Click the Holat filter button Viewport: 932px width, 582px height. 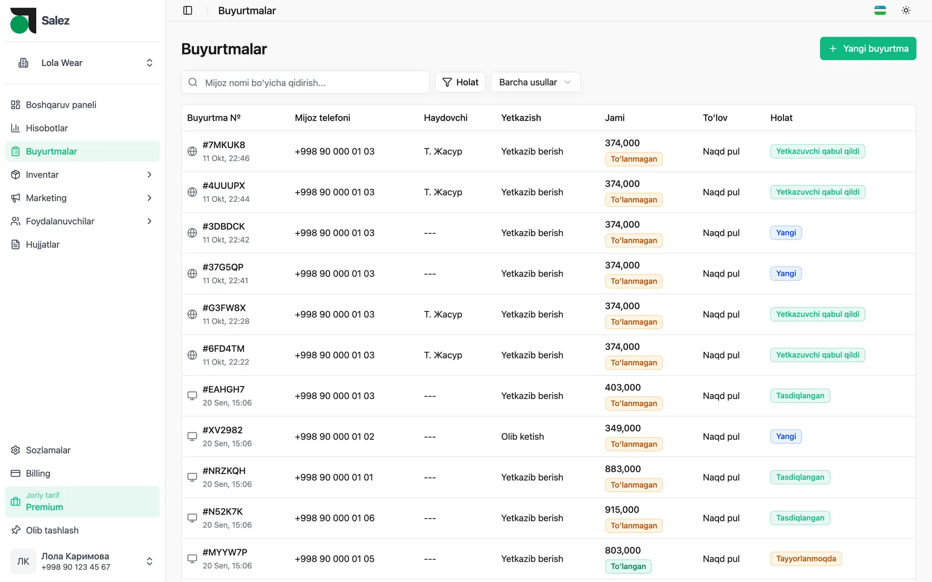(460, 82)
